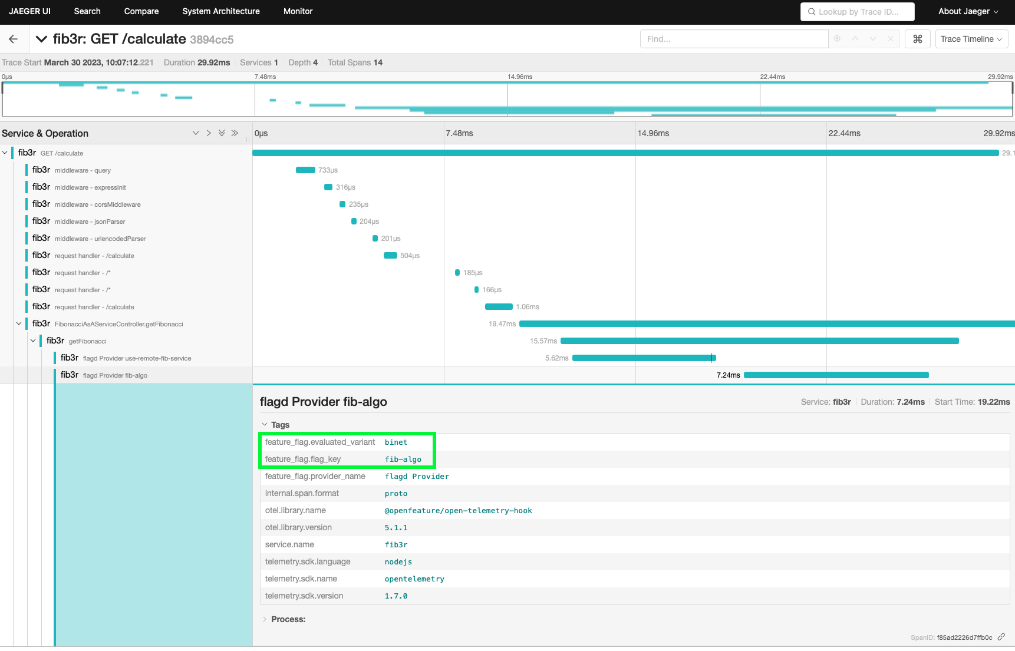
Task: Click the feature_flag.evaluated_variant binet tag row
Action: tap(635, 442)
